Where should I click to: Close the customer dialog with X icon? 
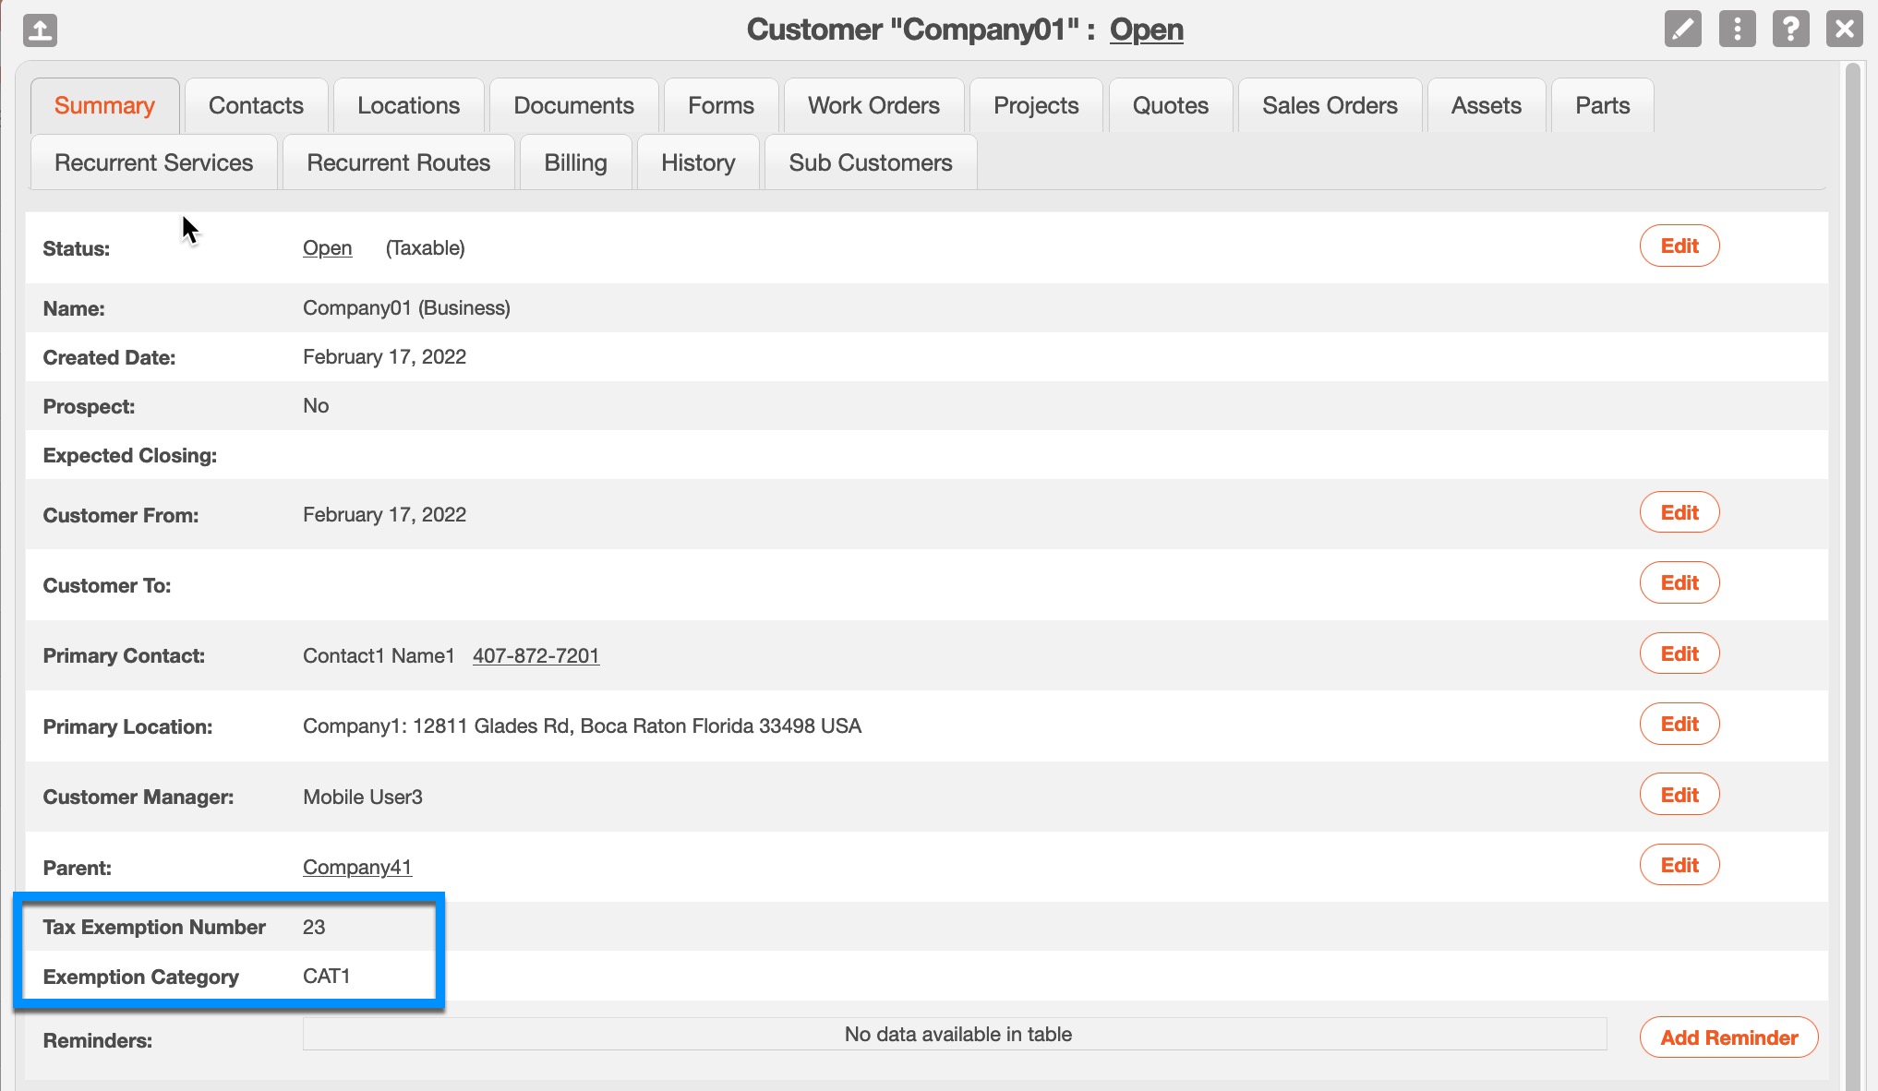point(1844,30)
